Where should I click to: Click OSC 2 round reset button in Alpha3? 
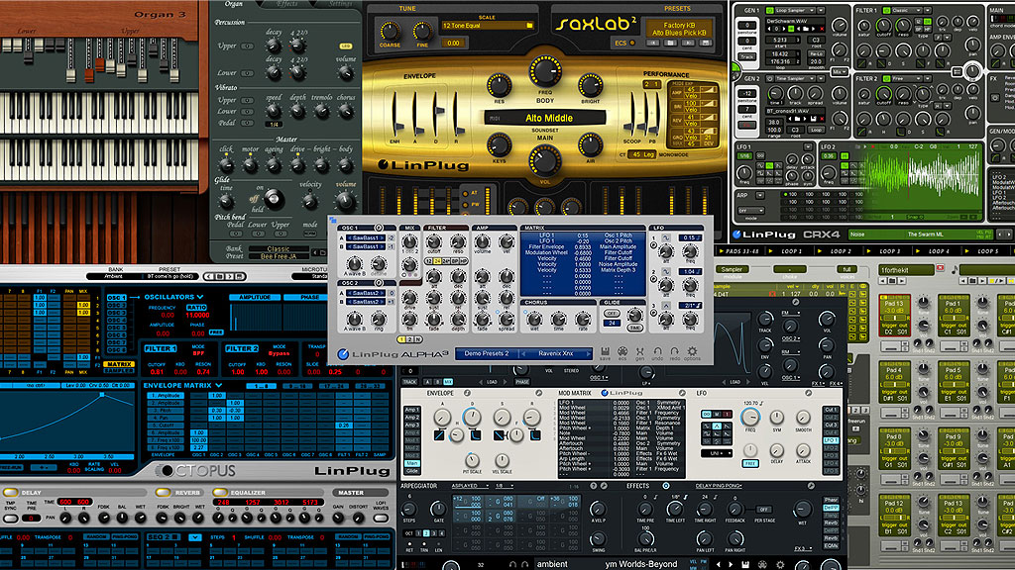tap(379, 282)
